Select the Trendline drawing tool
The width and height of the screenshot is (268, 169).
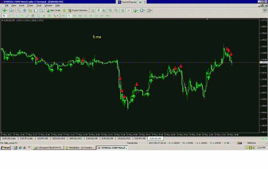click(27, 16)
